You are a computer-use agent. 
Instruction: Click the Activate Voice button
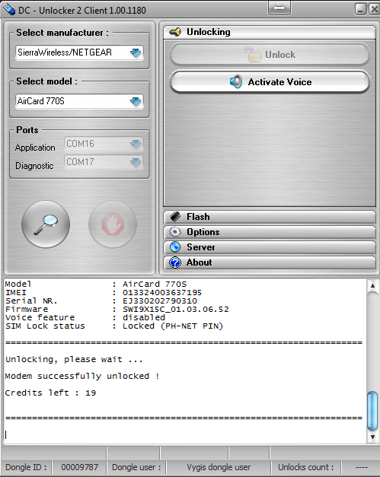[270, 82]
